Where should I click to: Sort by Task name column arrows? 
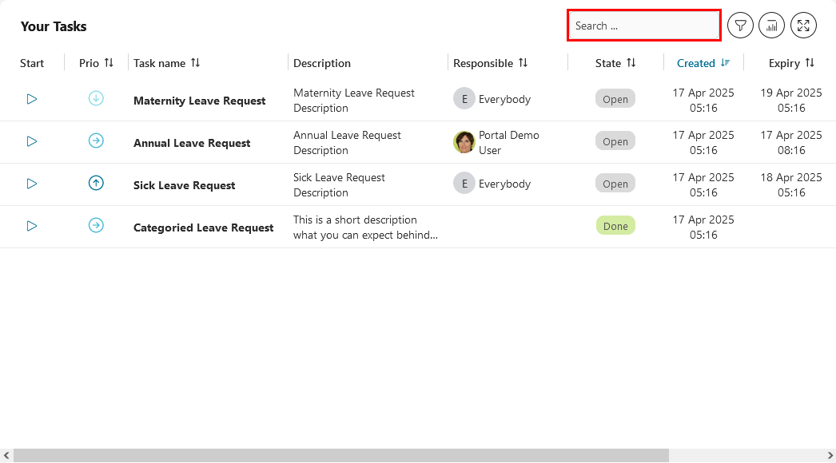point(195,63)
